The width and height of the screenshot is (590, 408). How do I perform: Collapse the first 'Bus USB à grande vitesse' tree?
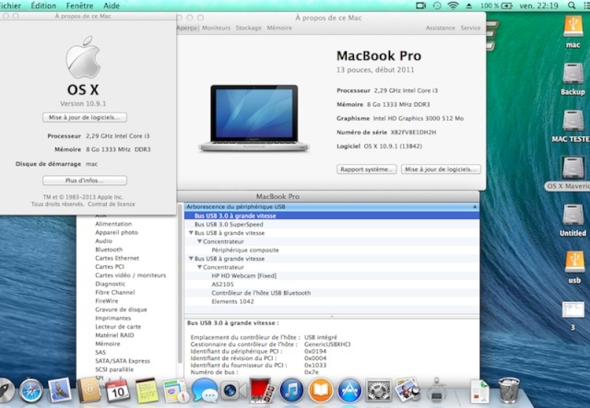(x=191, y=233)
